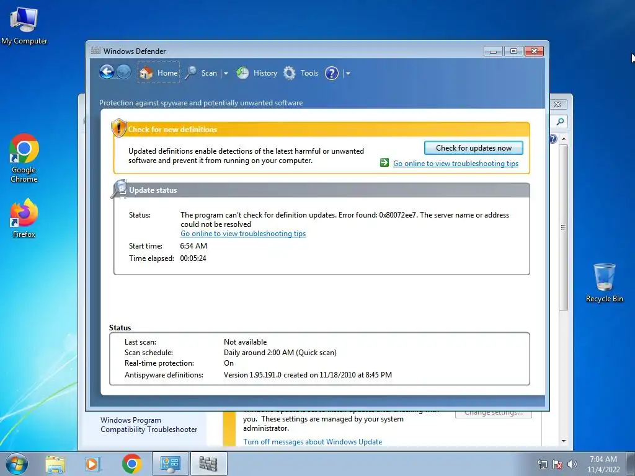Open Windows Program Compatibility Troubleshooter link
Image resolution: width=635 pixels, height=476 pixels.
tap(149, 425)
